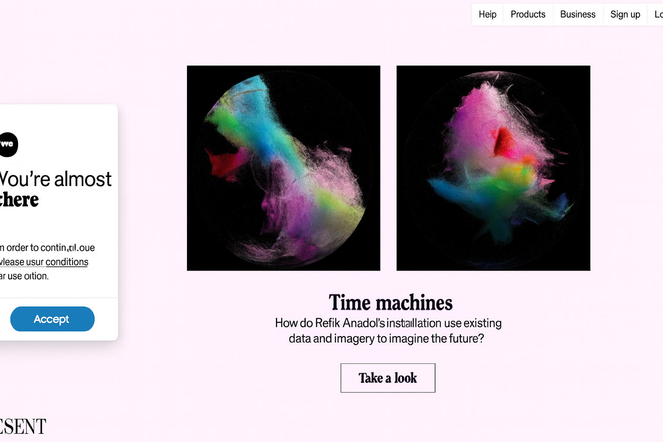Screen dimensions: 663x442
Task: Click the Refik Anadol installation description text
Action: (388, 331)
